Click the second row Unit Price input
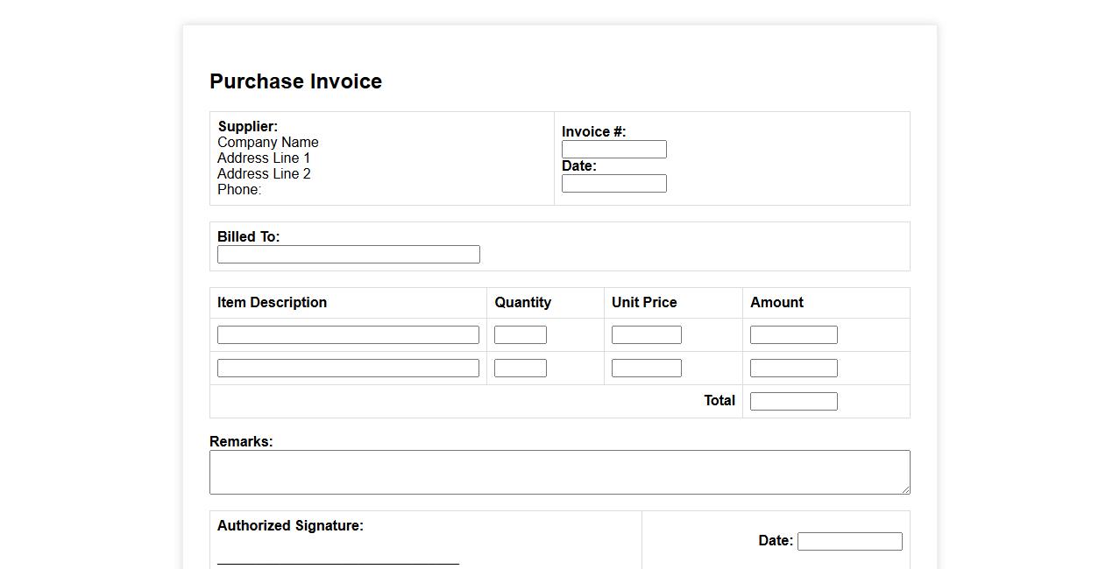The image size is (1120, 569). point(646,369)
